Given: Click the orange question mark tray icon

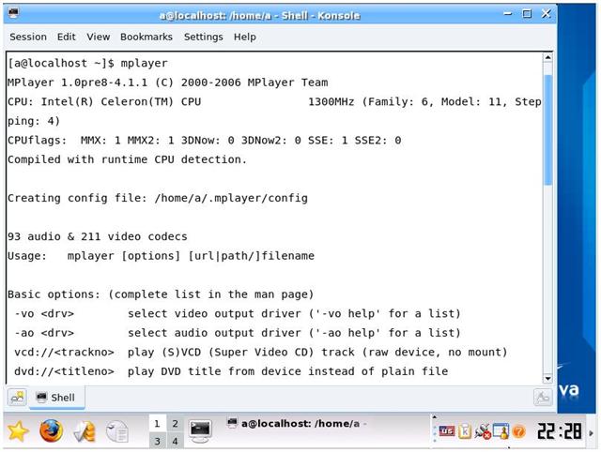Looking at the screenshot, I should point(518,431).
